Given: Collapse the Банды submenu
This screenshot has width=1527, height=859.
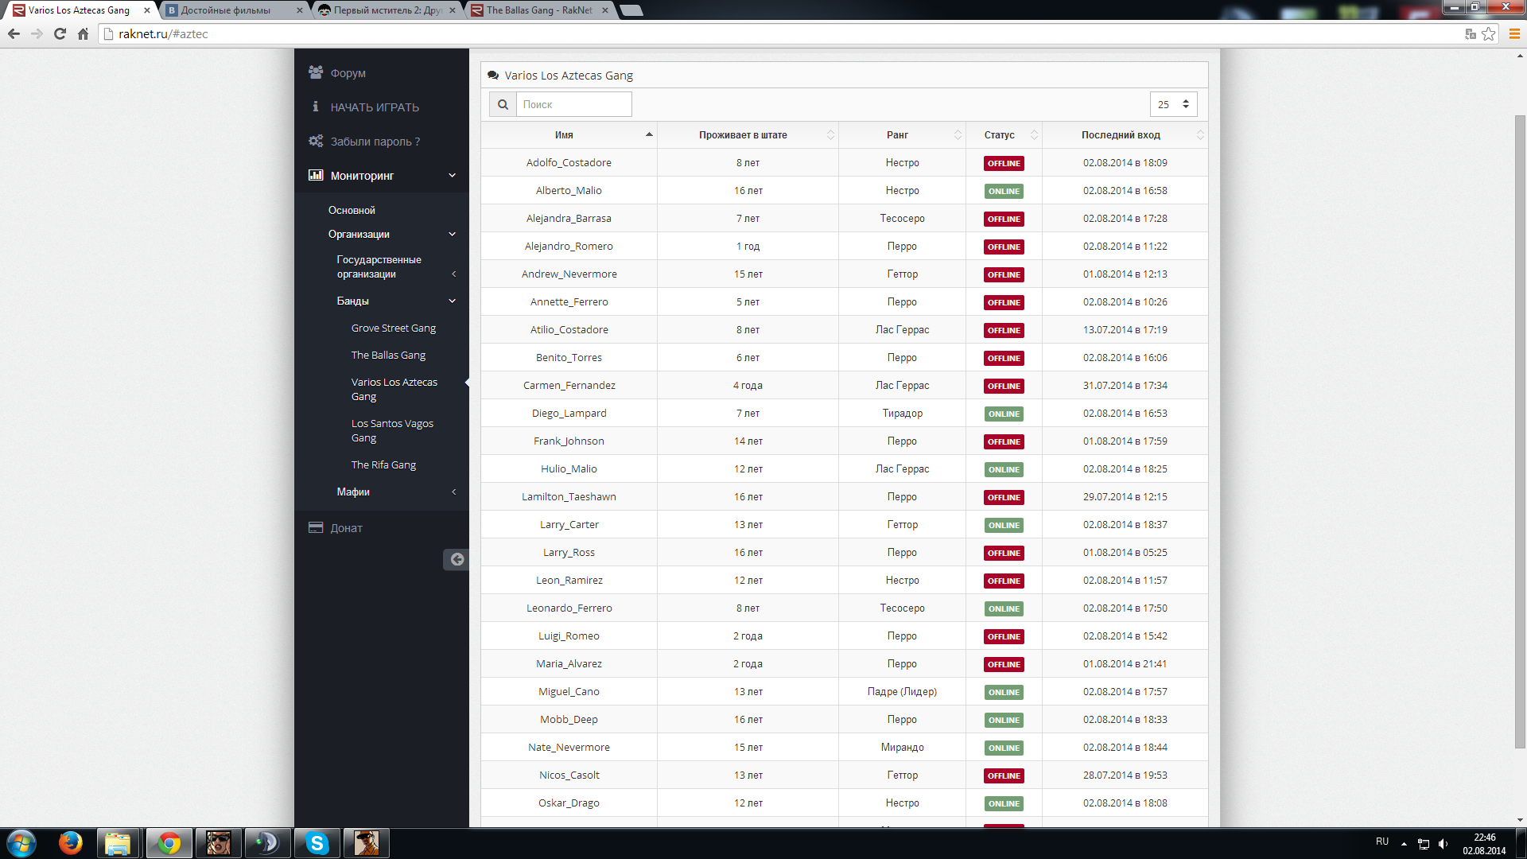Looking at the screenshot, I should click(353, 301).
